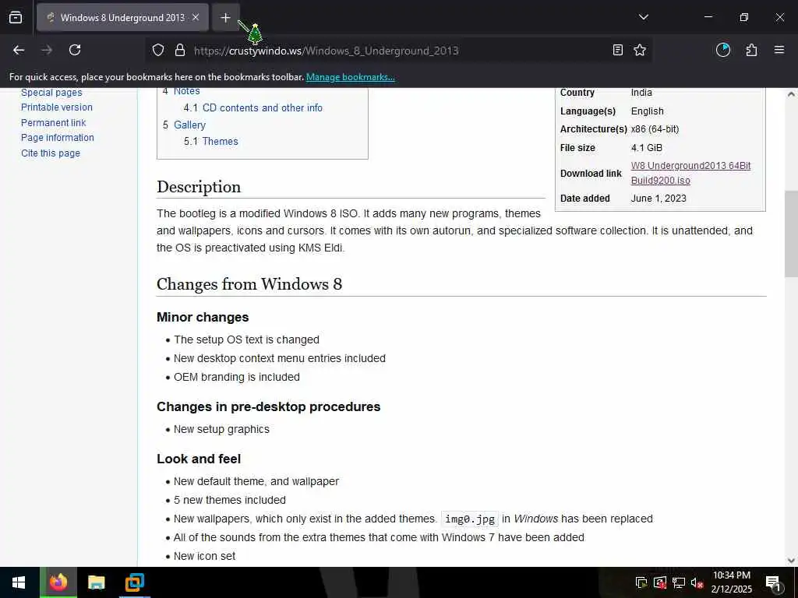Click the page scrollbar thumb
The height and width of the screenshot is (598, 798).
click(791, 234)
